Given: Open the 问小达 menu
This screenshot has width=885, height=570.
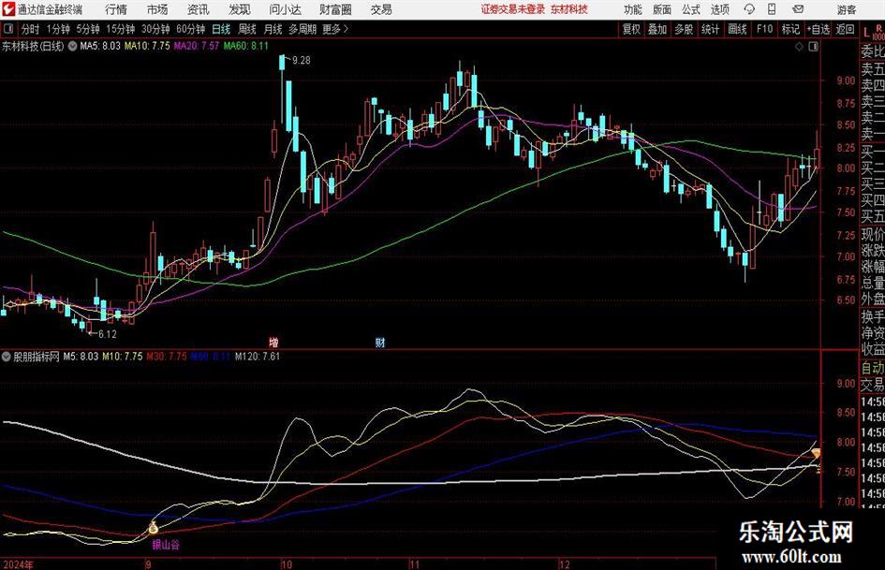Looking at the screenshot, I should tap(285, 9).
